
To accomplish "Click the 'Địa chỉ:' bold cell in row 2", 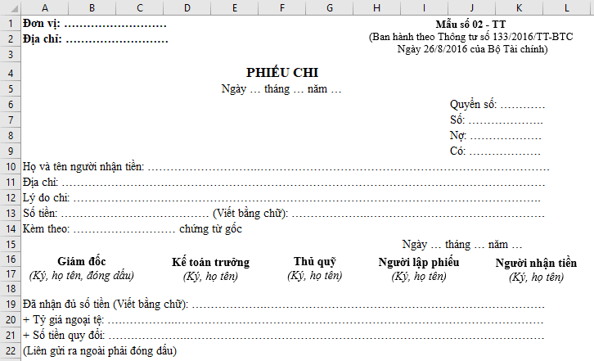I will coord(96,39).
